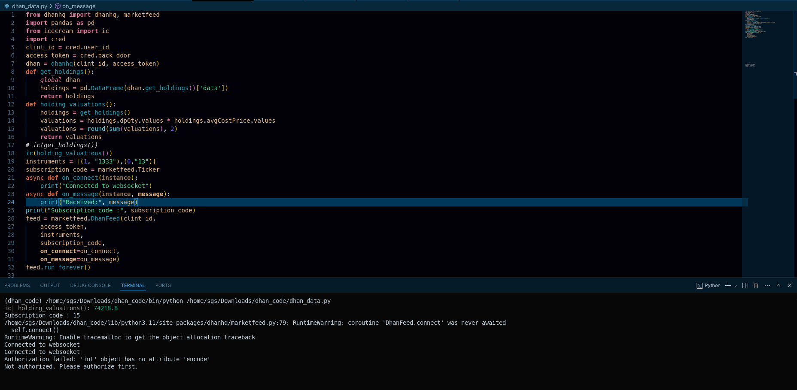Close the bottom panel
This screenshot has height=390, width=797.
click(x=789, y=285)
